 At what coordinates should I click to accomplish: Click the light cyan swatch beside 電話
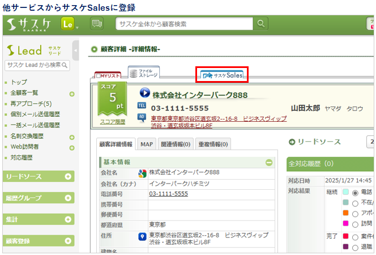[x=345, y=192]
